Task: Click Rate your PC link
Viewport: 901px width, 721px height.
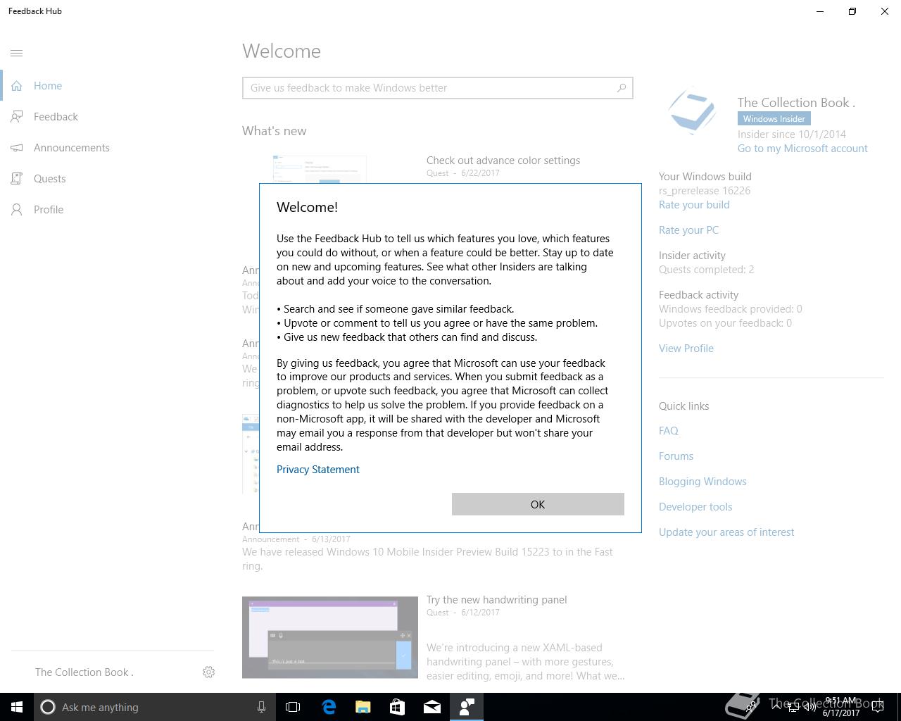Action: coord(688,230)
